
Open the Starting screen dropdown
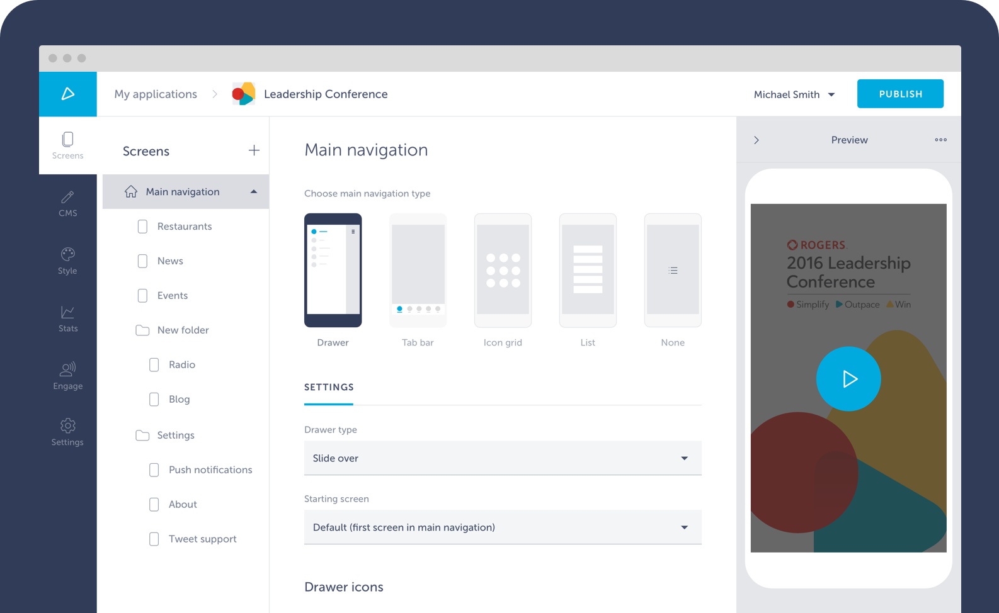(x=502, y=527)
